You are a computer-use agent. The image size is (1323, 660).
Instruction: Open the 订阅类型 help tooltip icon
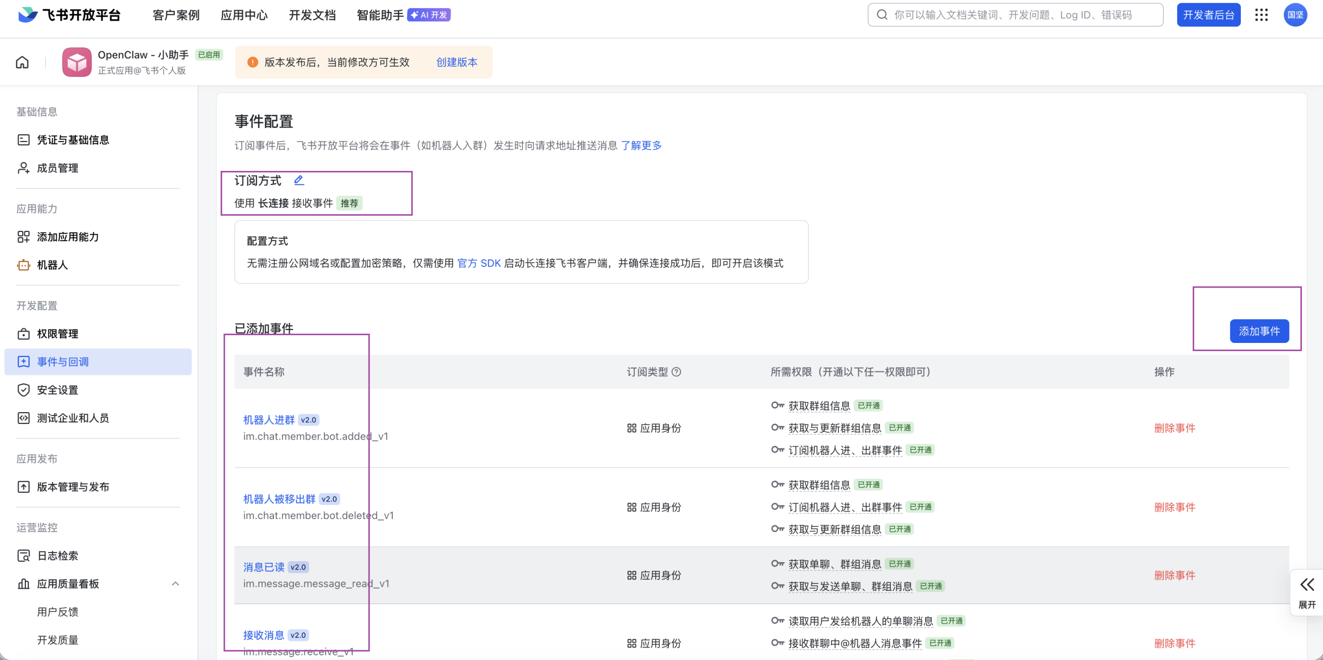tap(677, 372)
